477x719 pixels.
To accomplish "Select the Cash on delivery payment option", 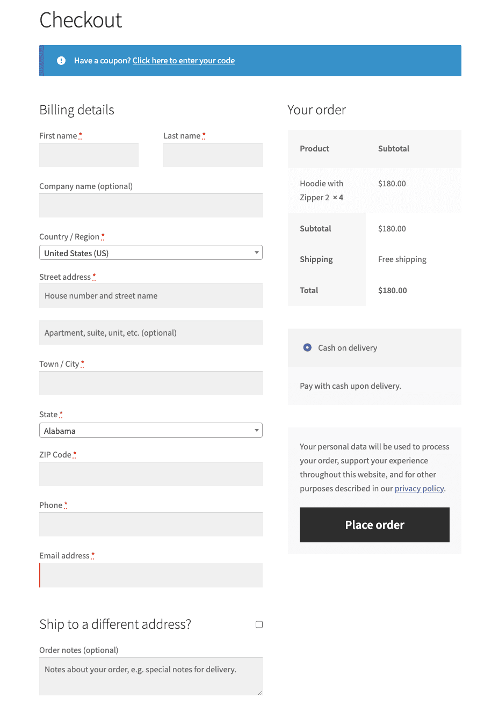I will (307, 347).
